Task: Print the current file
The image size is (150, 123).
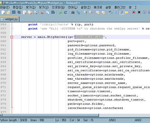Action: 35,12
